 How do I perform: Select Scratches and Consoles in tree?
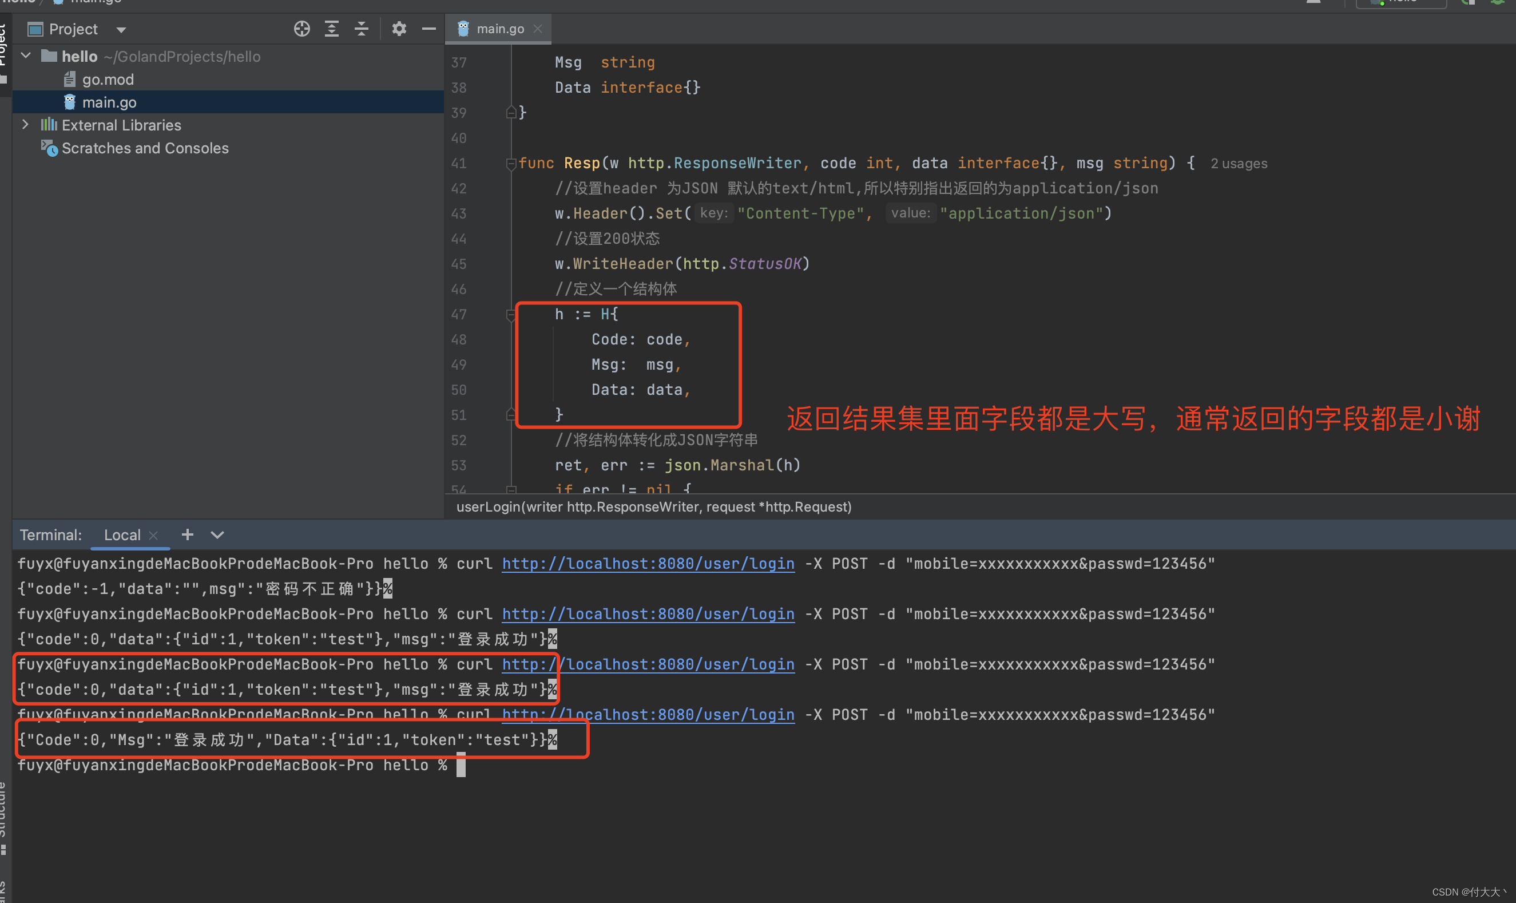145,148
